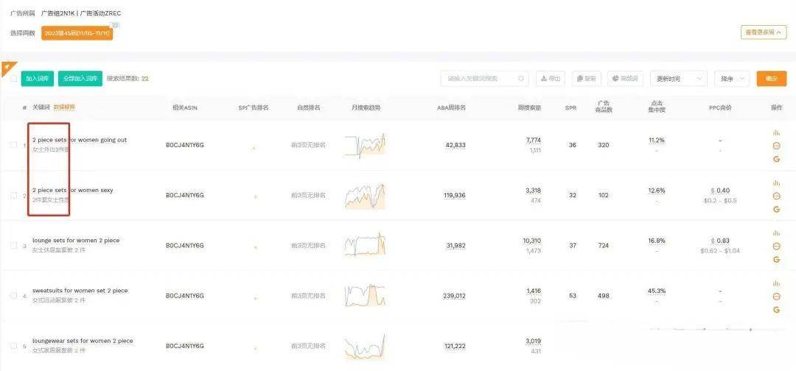Screen dimensions: 796x371
Task: Click the green 加入词库 button
Action: pos(38,79)
